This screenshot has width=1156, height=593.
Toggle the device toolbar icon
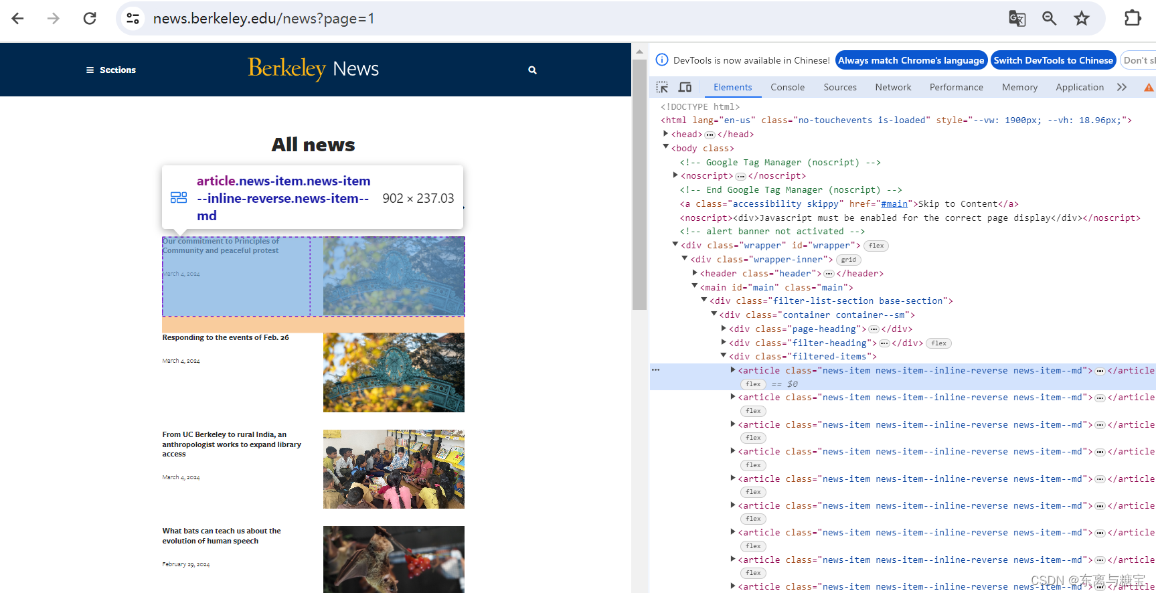pos(685,87)
